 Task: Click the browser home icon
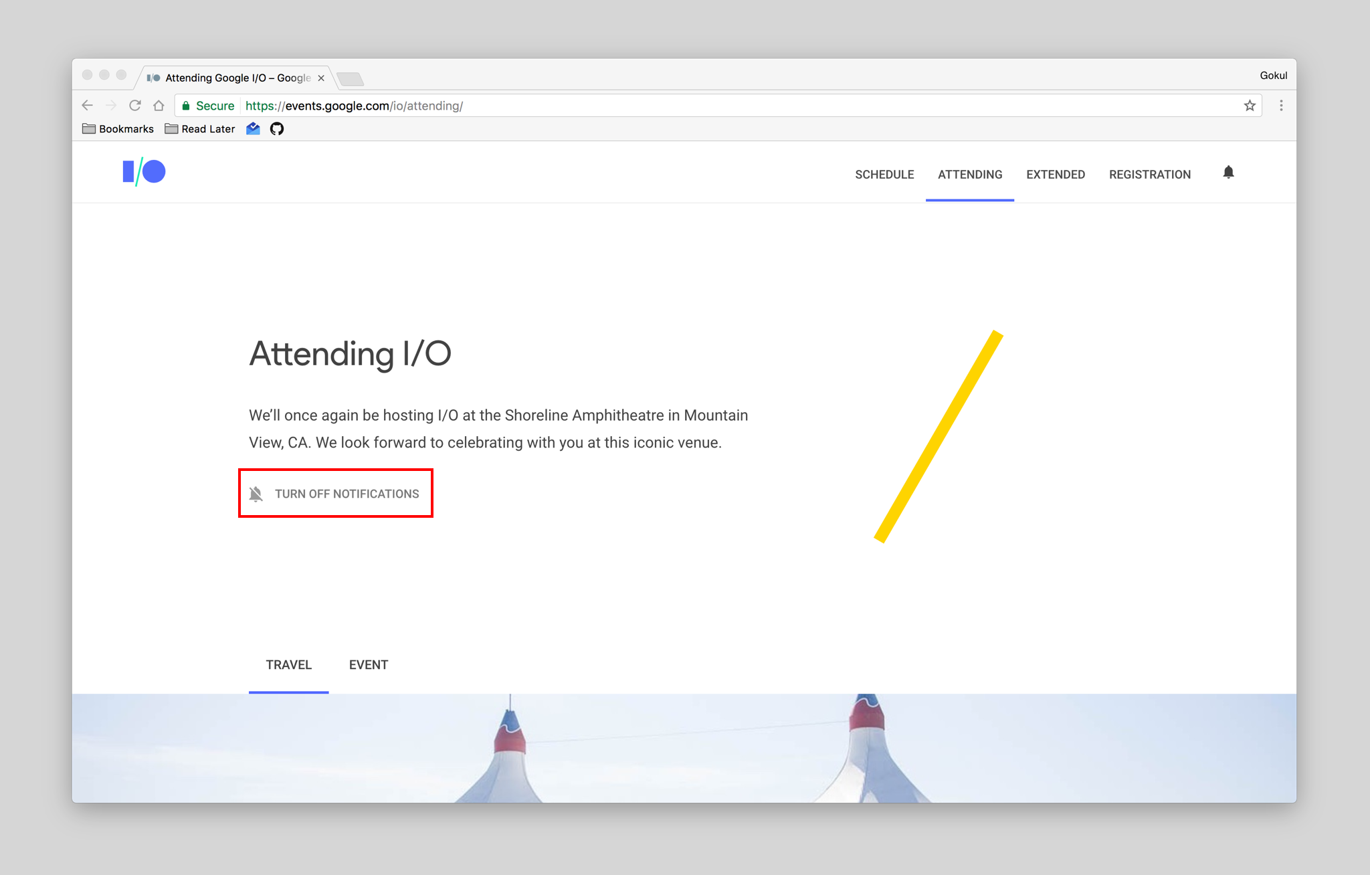159,106
